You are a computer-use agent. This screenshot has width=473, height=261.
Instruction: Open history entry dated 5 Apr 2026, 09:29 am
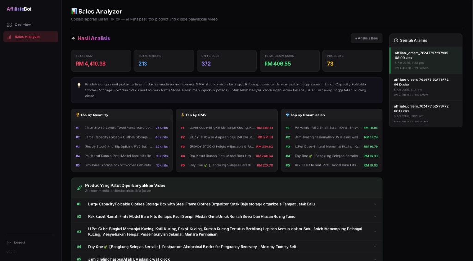tap(426, 114)
